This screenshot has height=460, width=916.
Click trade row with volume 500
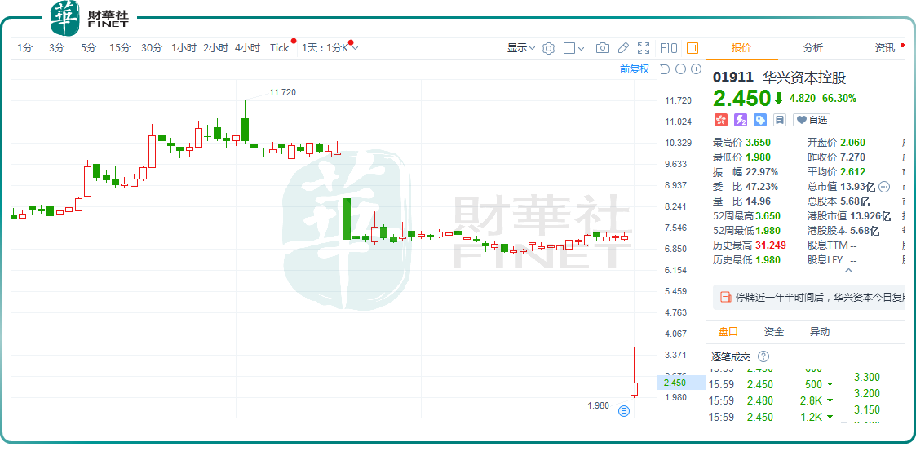click(x=771, y=385)
